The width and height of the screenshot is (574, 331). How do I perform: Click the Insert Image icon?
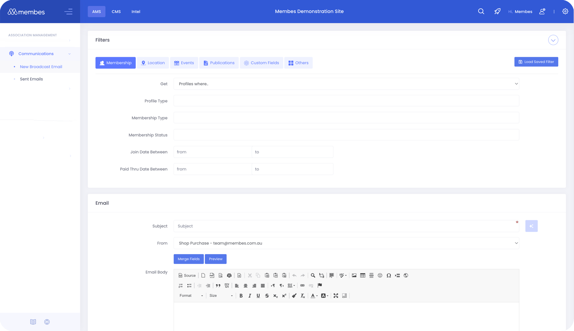pyautogui.click(x=354, y=275)
